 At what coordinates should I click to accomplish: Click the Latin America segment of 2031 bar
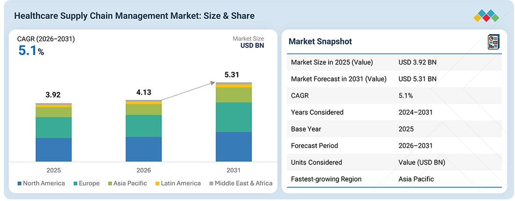click(234, 86)
